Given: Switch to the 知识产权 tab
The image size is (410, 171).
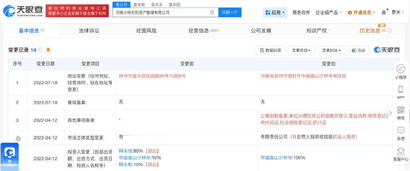Looking at the screenshot, I should tap(318, 30).
